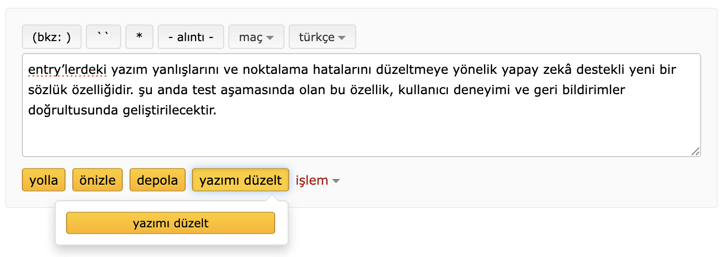Viewport: 723px width, 257px height.
Task: Insert a quote with - alıntı - button
Action: tap(191, 37)
